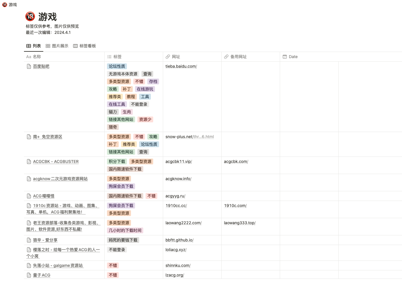Open the 南+ 免空资源区 page
402x285 pixels.
coord(47,137)
